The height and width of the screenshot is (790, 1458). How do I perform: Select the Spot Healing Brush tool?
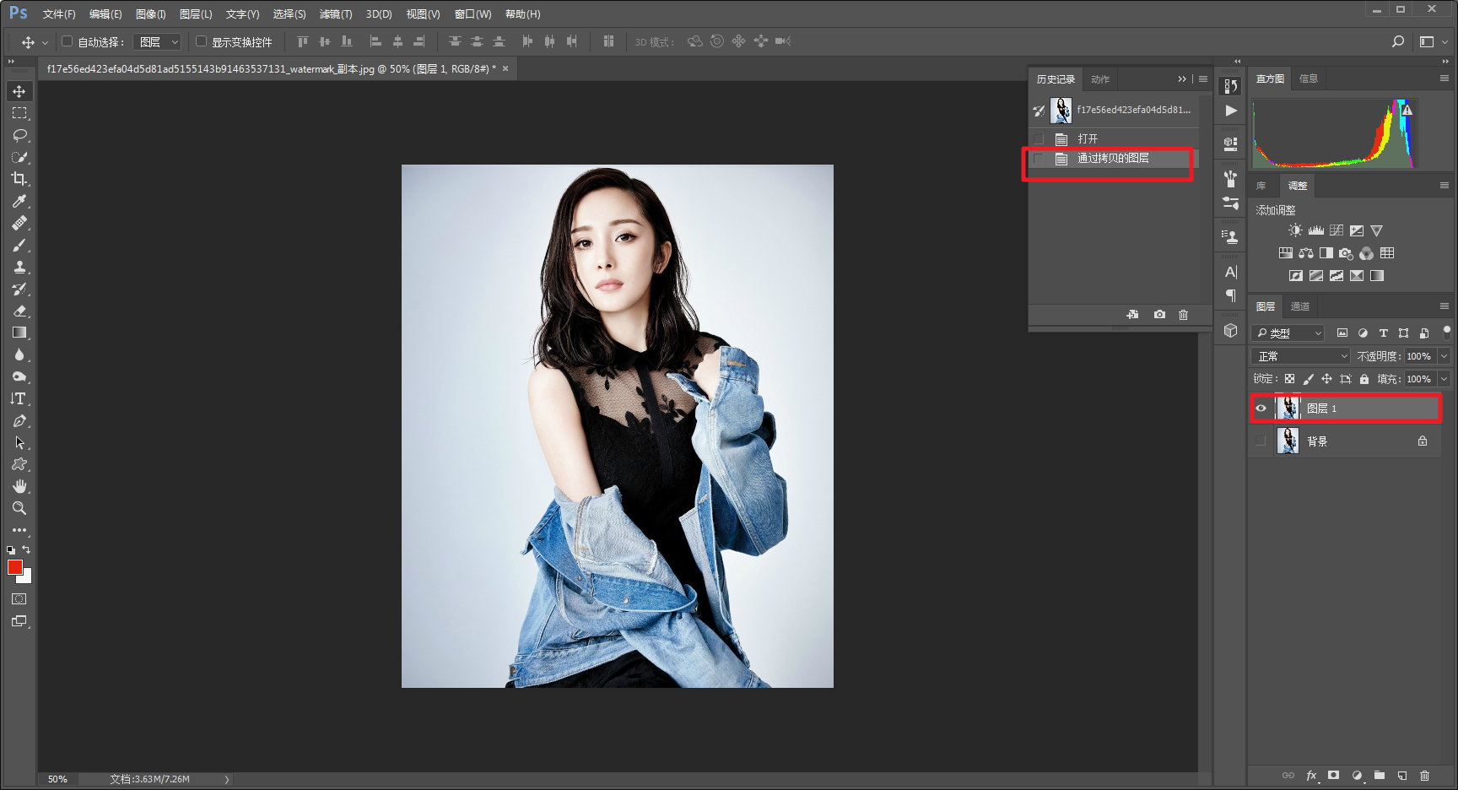19,223
